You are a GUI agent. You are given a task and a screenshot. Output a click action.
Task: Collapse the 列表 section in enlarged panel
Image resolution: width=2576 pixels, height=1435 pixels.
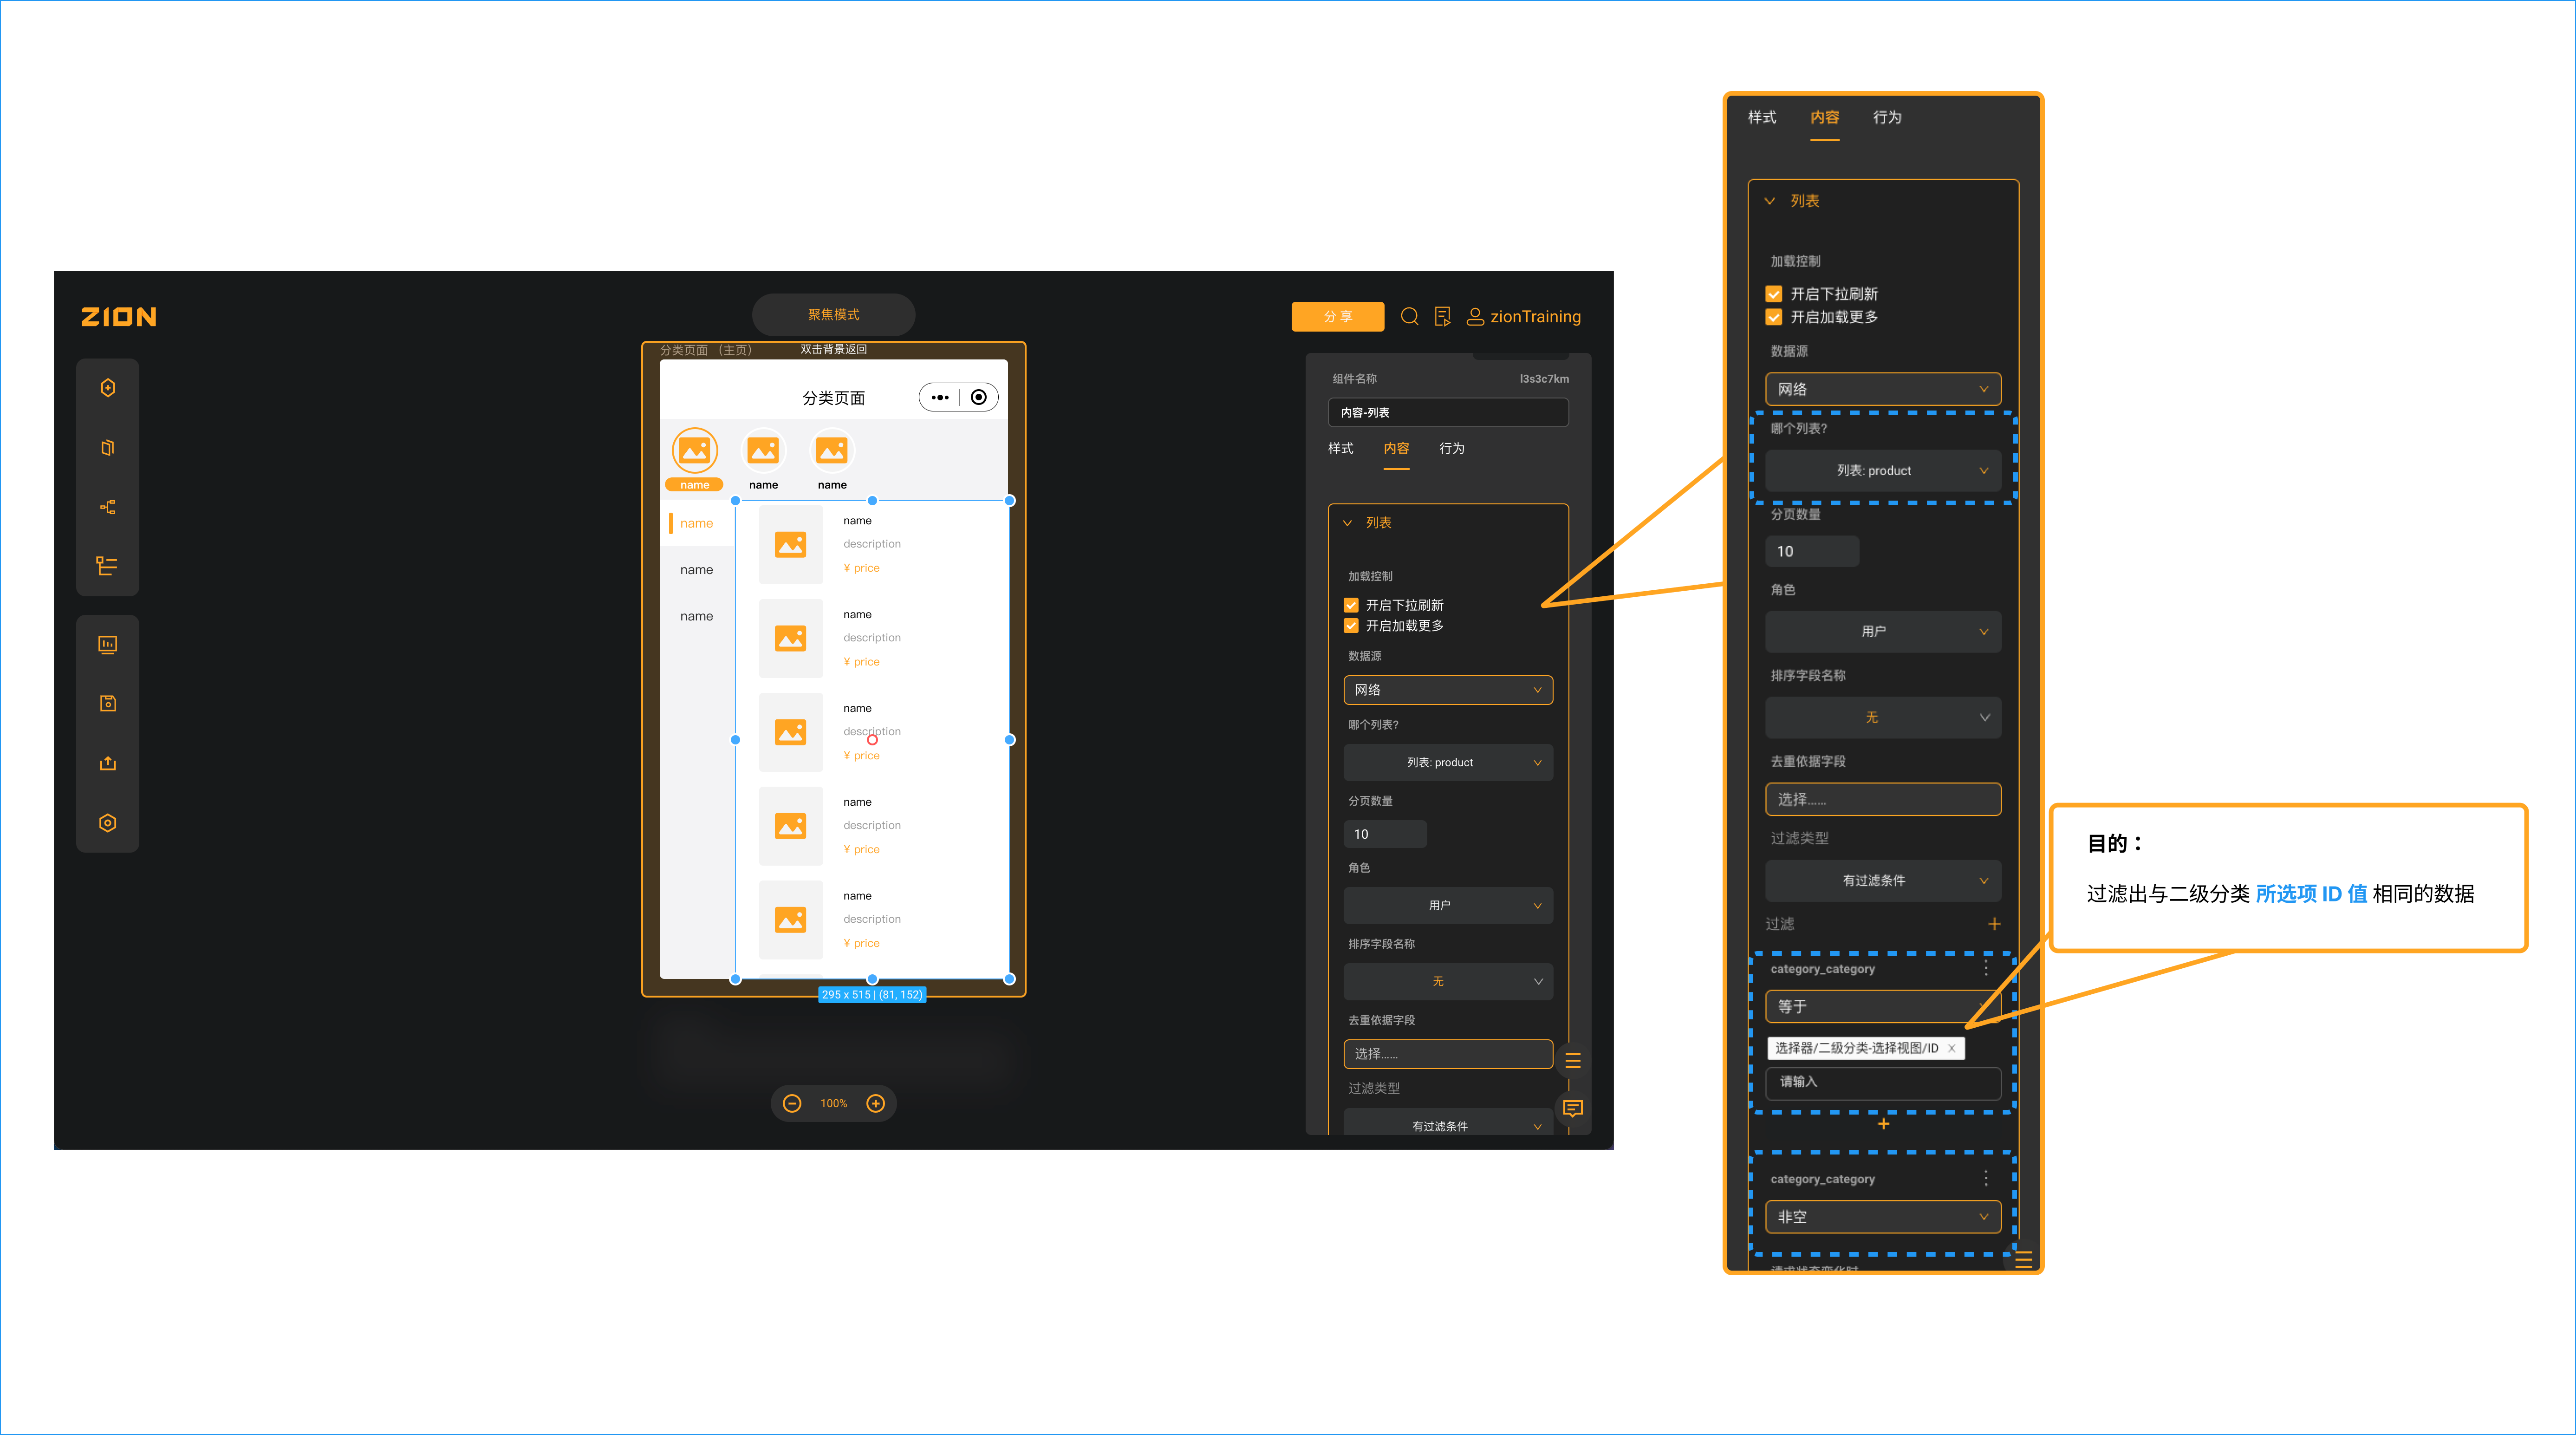tap(1770, 201)
